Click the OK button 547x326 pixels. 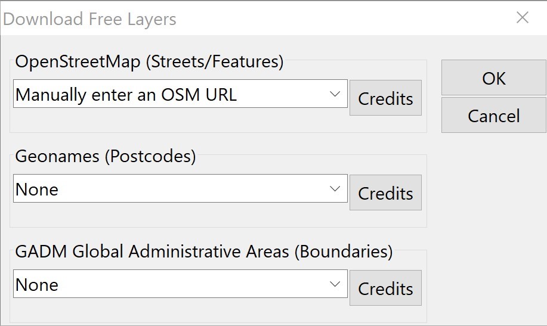493,78
